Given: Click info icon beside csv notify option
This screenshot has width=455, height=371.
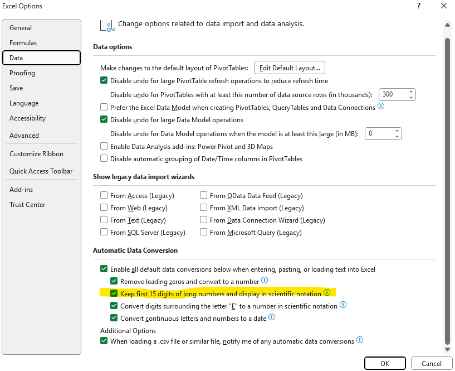Looking at the screenshot, I should click(x=360, y=340).
